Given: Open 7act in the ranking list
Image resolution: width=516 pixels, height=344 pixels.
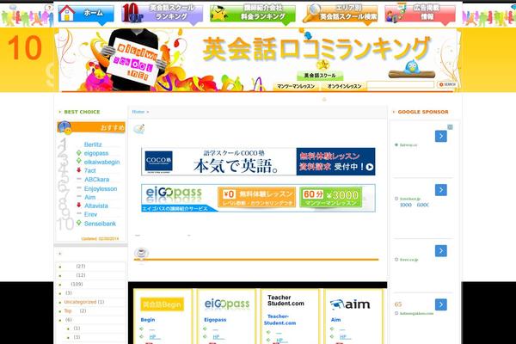Looking at the screenshot, I should (89, 170).
